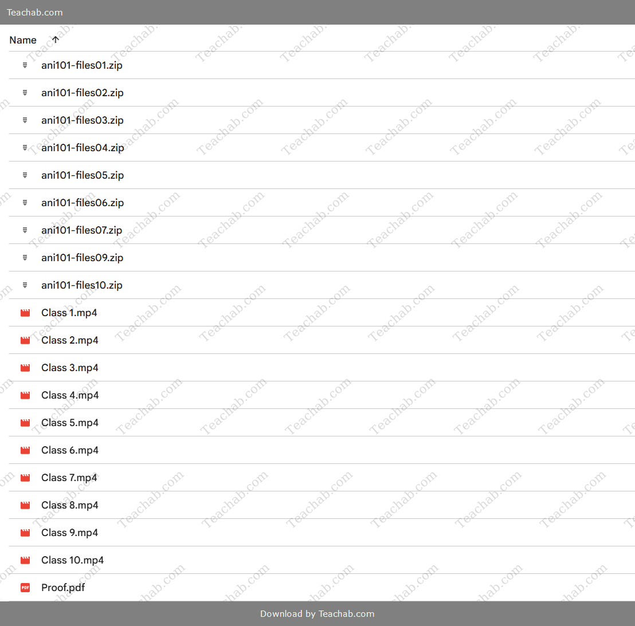635x626 pixels.
Task: Click the video icon beside Class 4.mp4
Action: point(25,395)
